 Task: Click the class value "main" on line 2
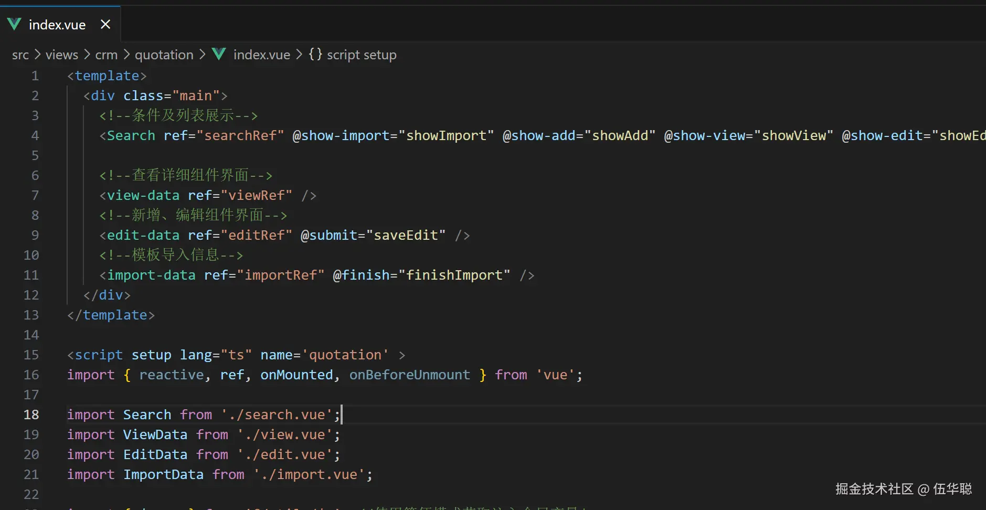tap(196, 96)
